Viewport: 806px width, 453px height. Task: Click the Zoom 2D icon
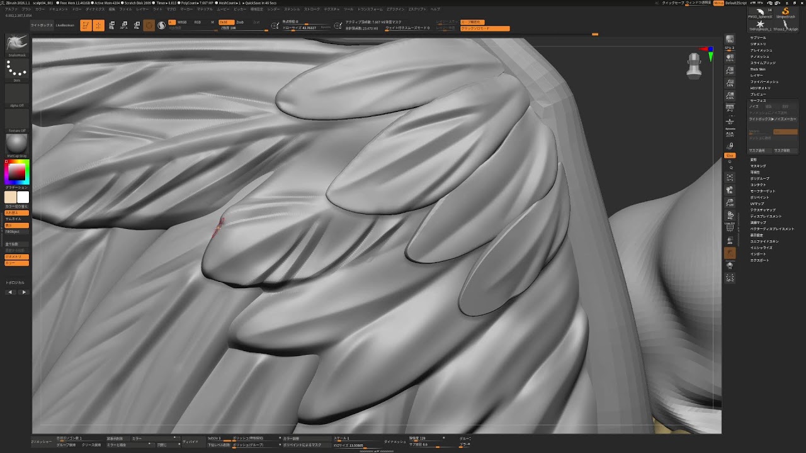click(x=730, y=71)
